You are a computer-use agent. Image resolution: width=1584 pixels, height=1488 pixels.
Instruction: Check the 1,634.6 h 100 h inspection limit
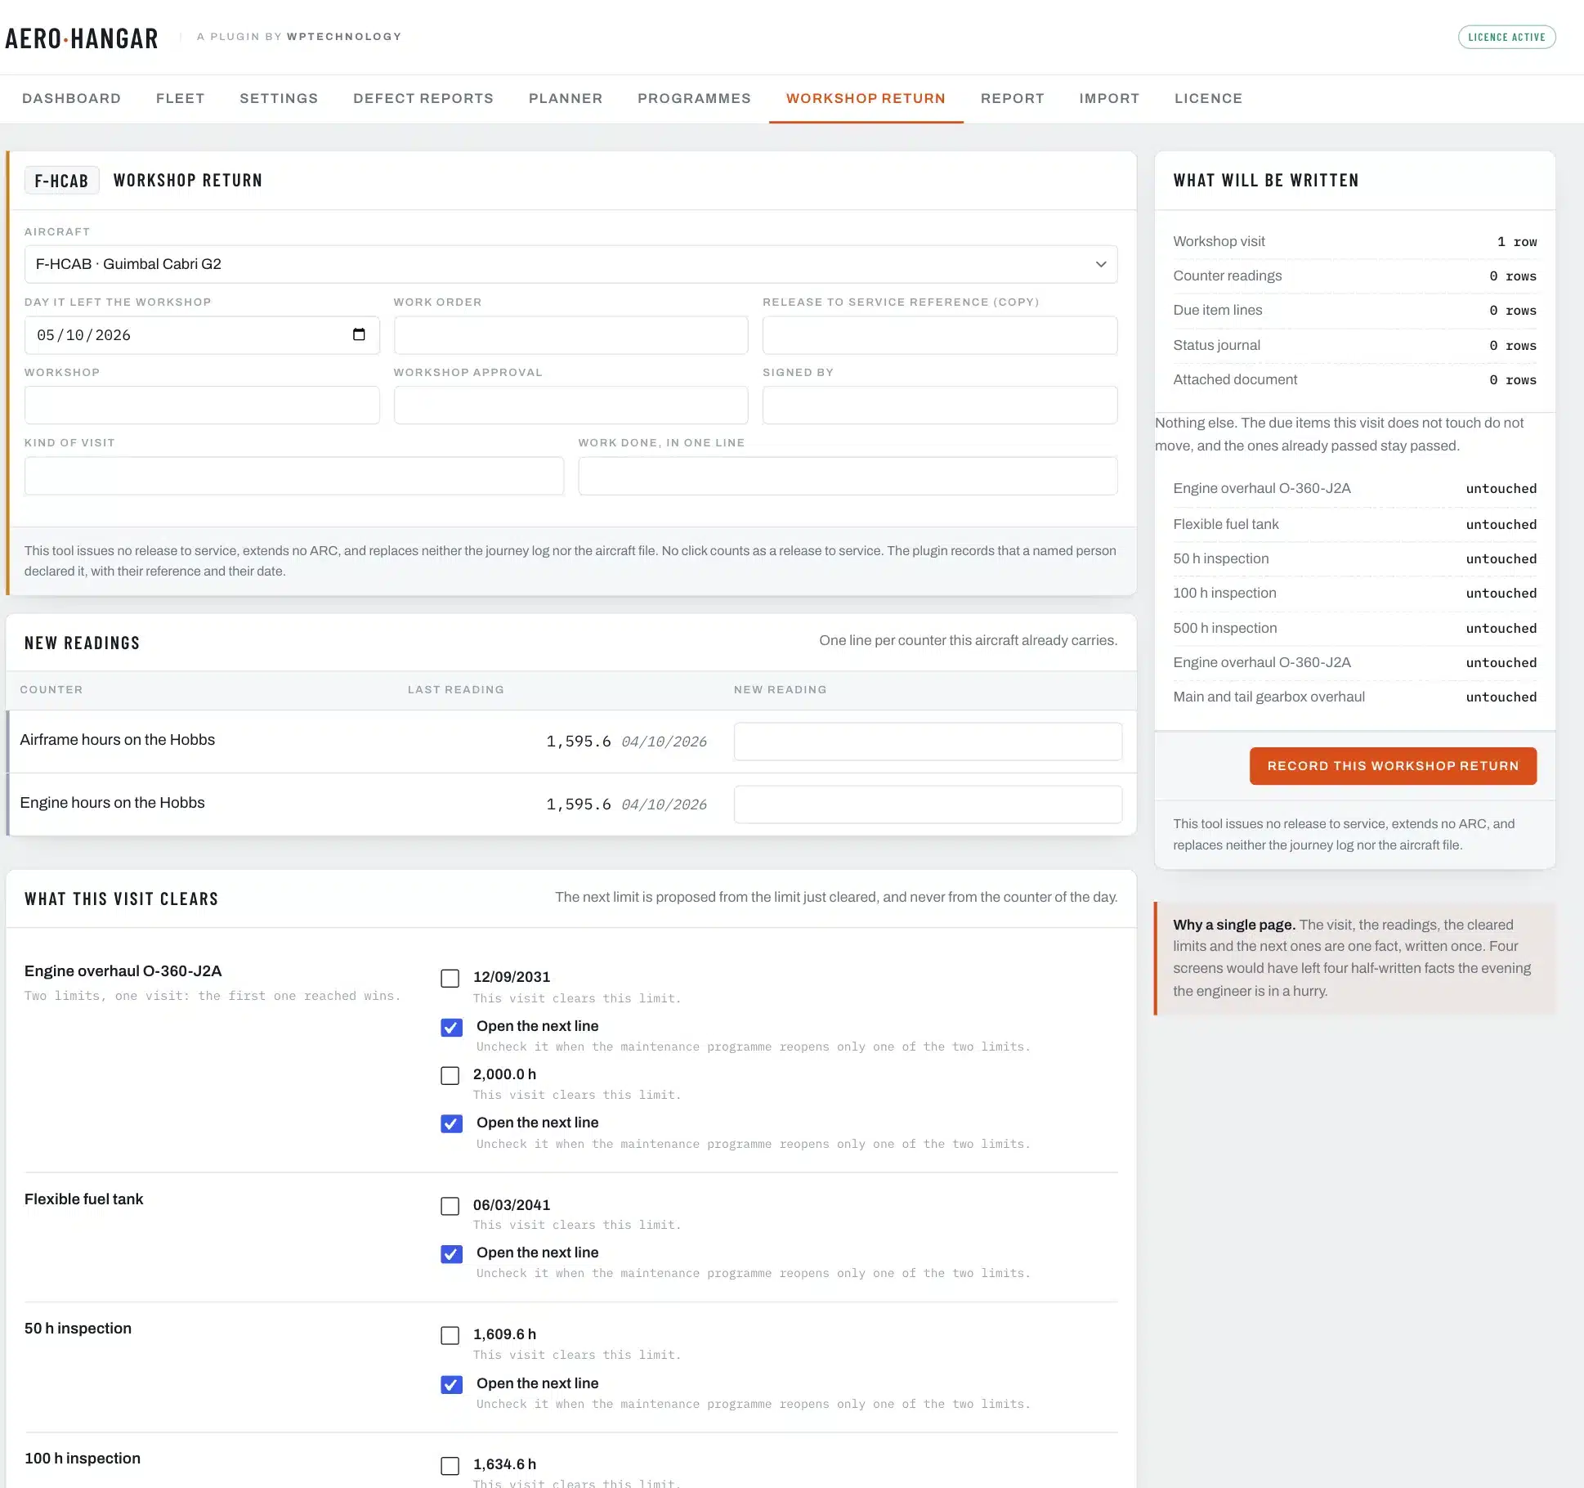click(450, 1465)
